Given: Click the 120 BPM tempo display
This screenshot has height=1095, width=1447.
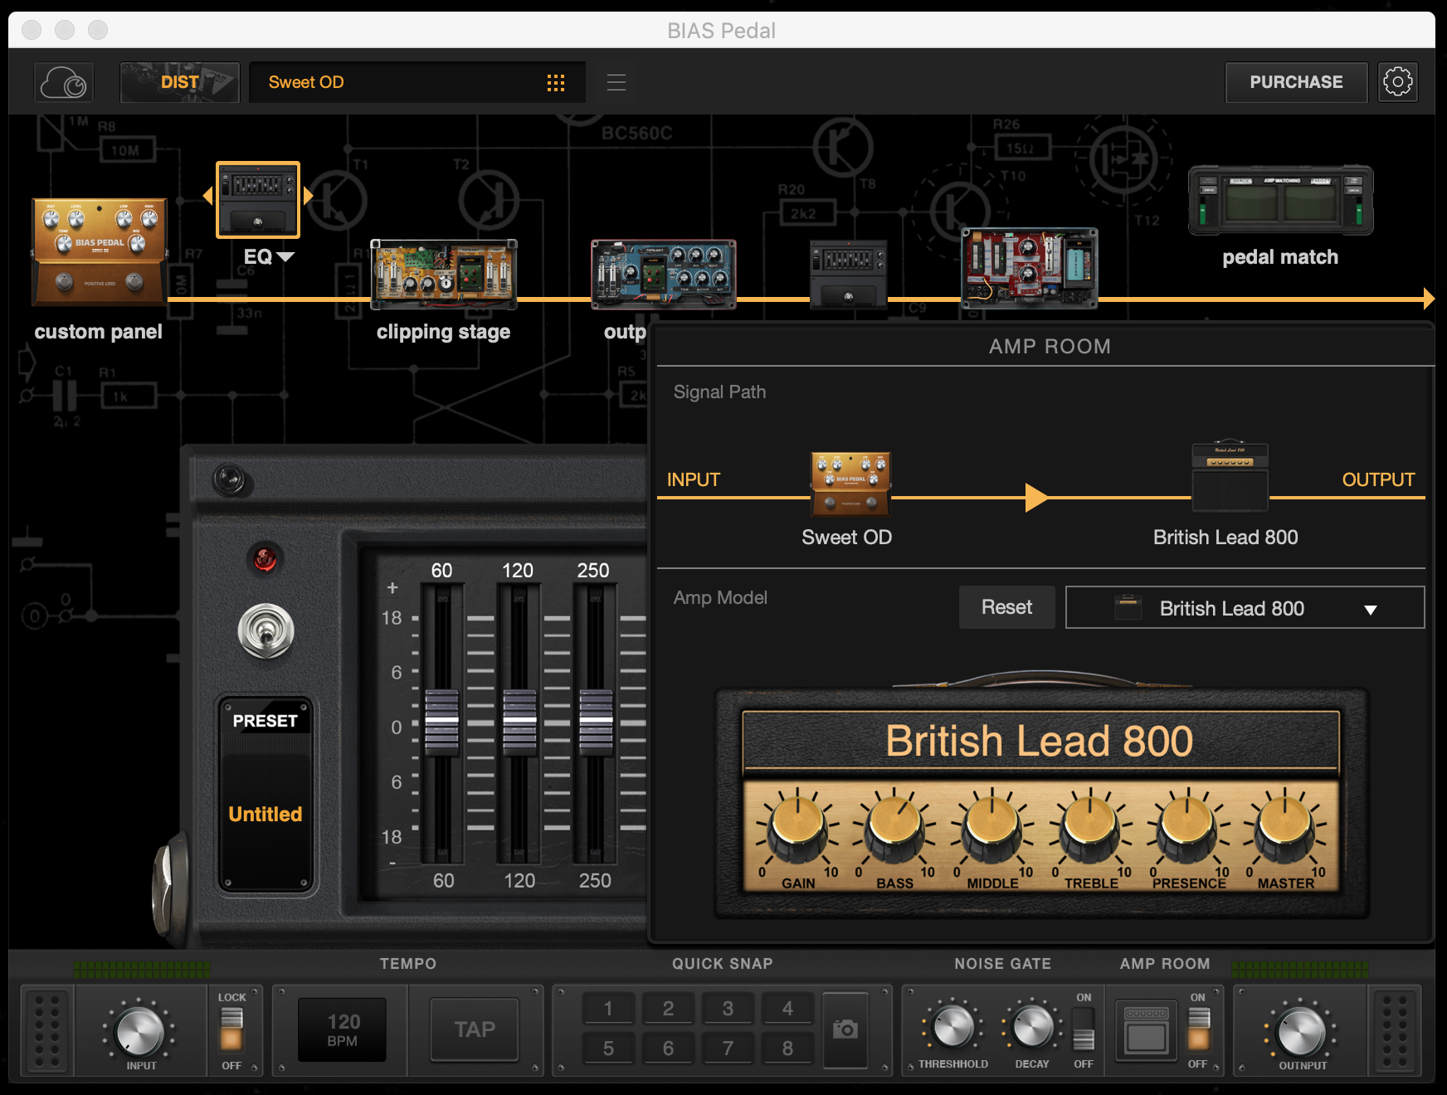Looking at the screenshot, I should 343,1029.
